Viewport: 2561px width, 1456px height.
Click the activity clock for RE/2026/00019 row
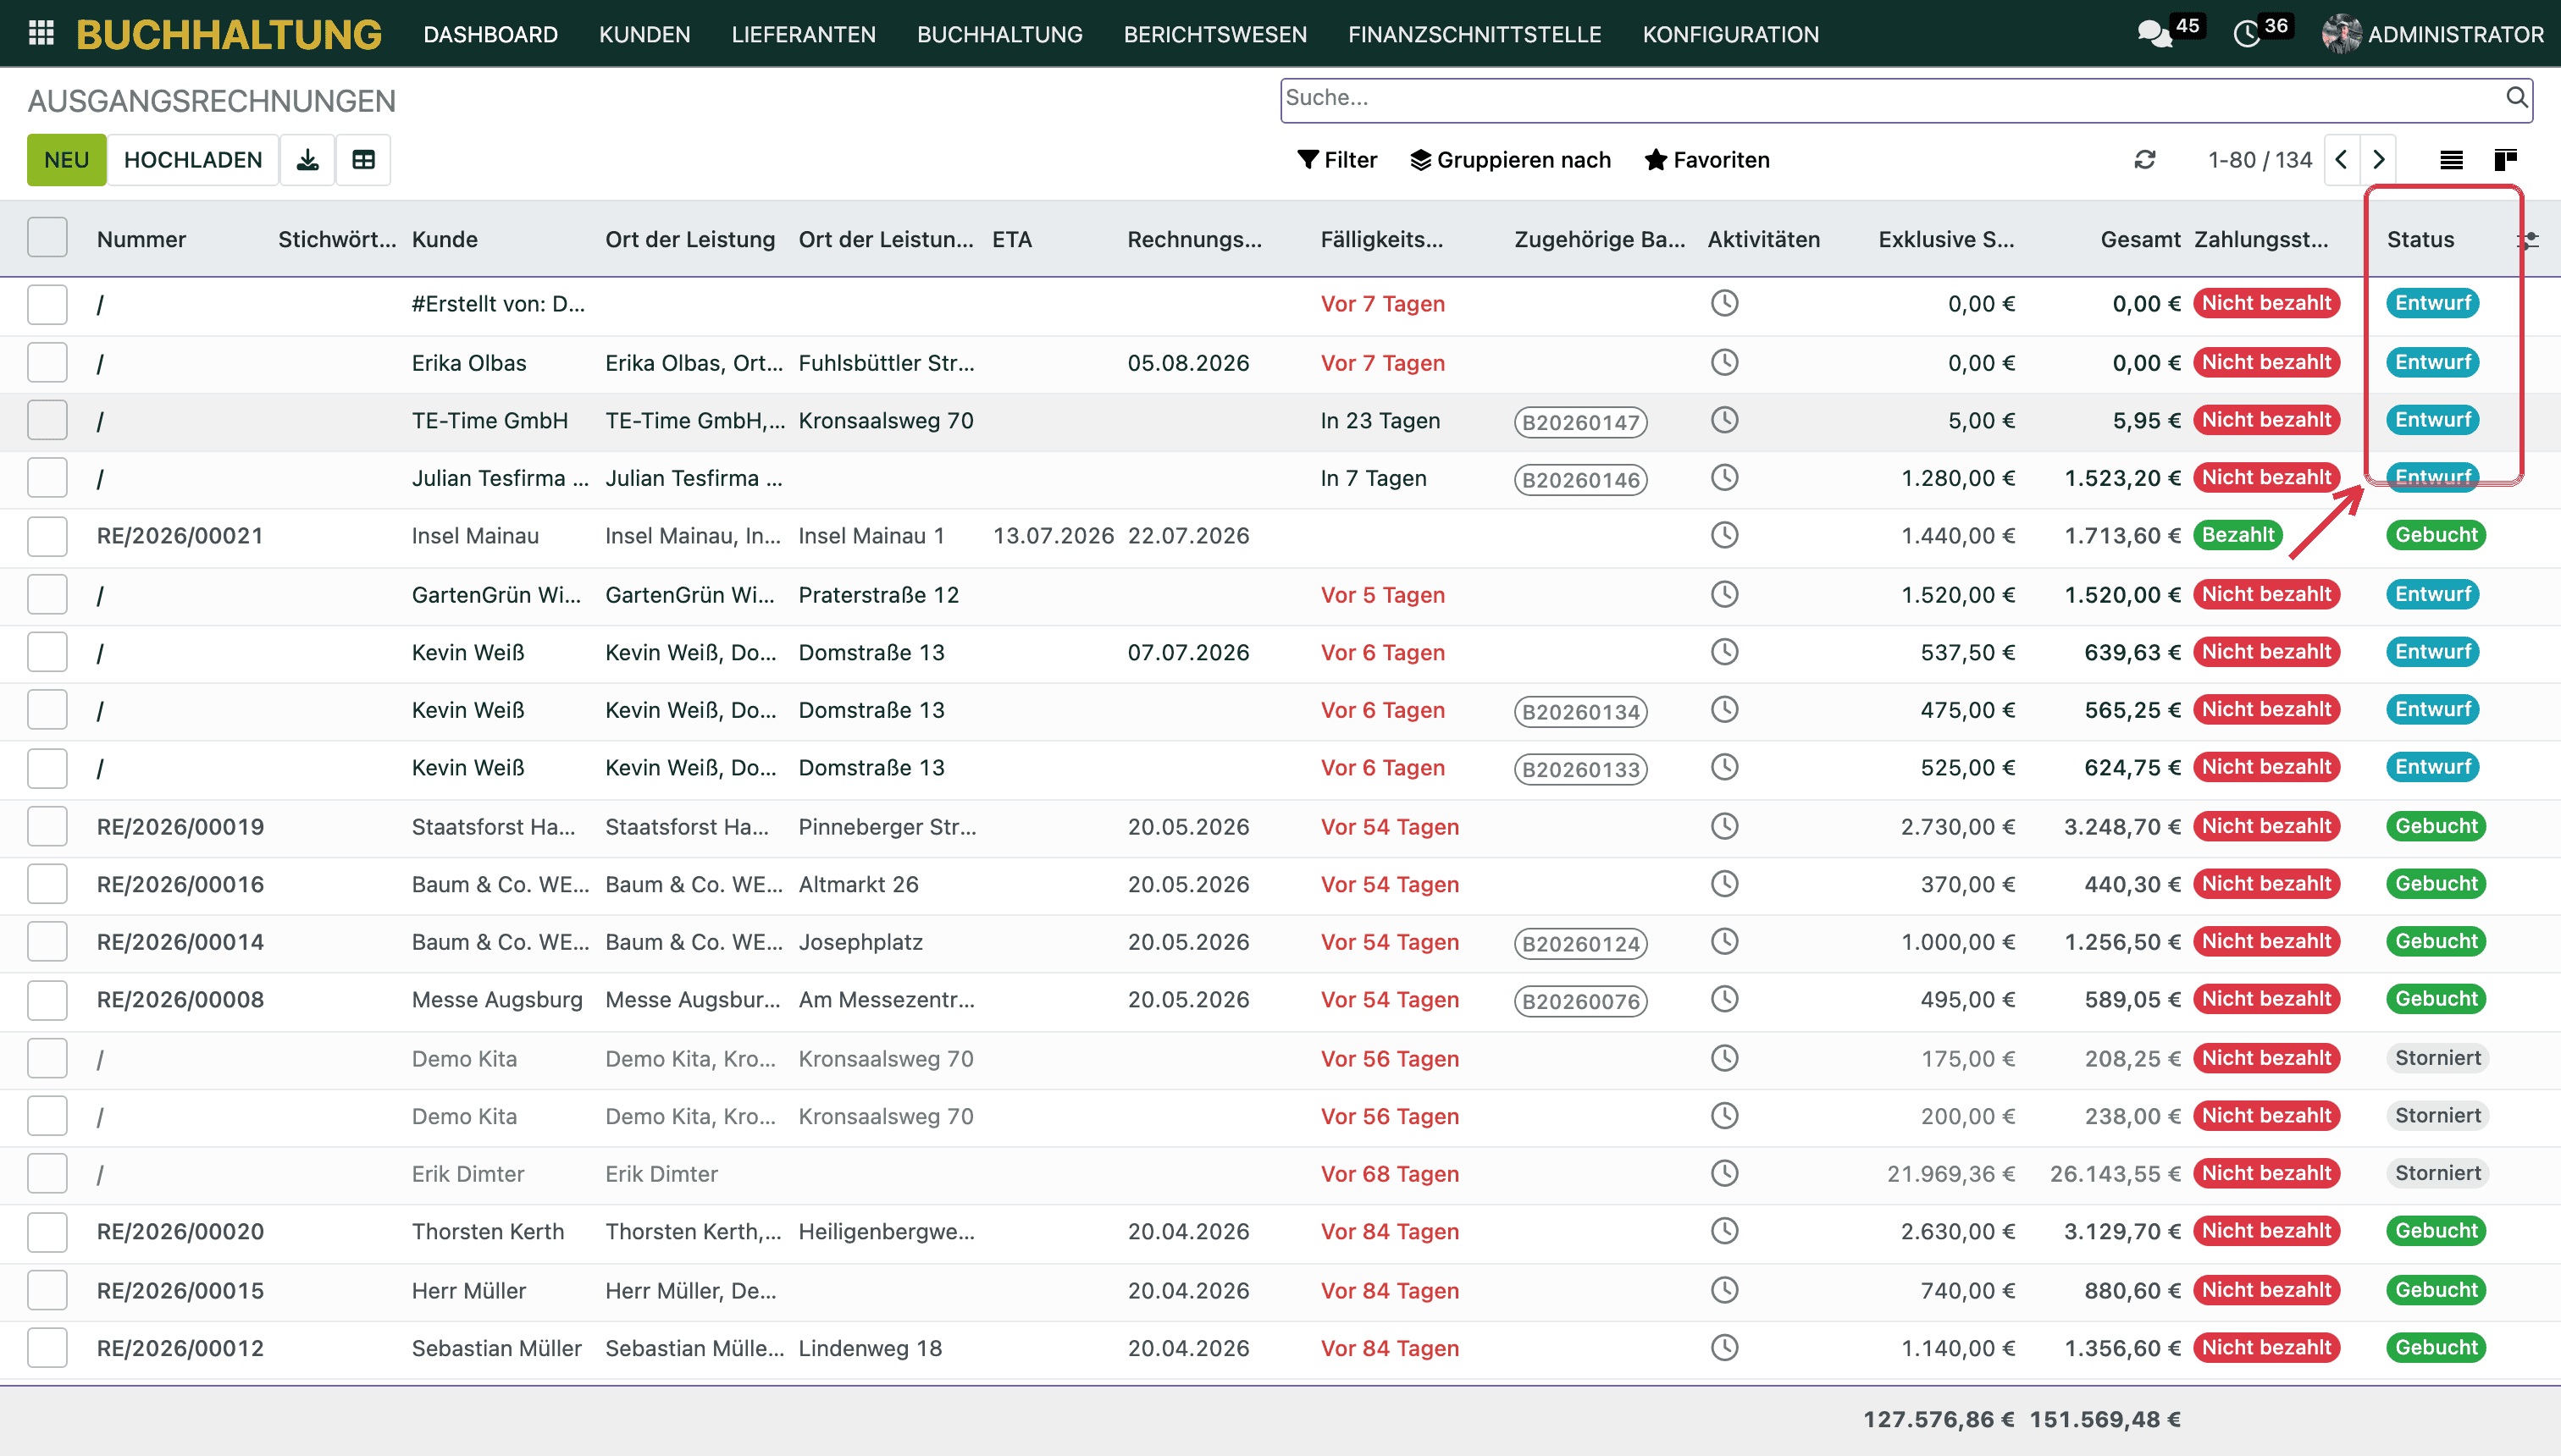[x=1724, y=826]
